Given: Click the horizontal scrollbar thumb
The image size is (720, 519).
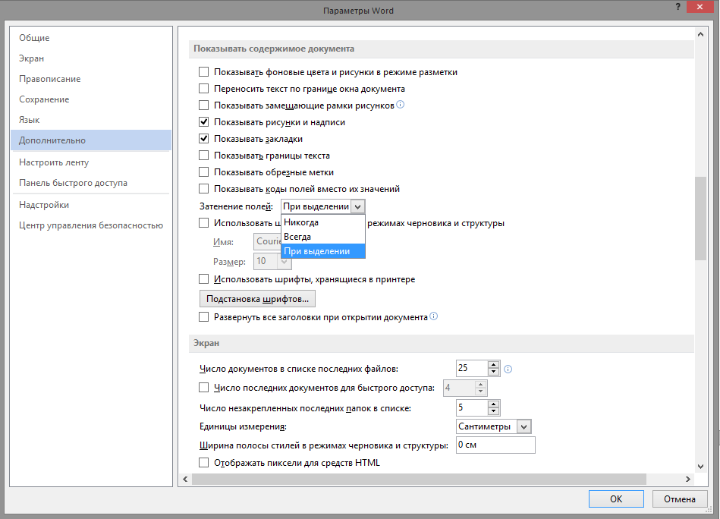Looking at the screenshot, I should [x=419, y=479].
